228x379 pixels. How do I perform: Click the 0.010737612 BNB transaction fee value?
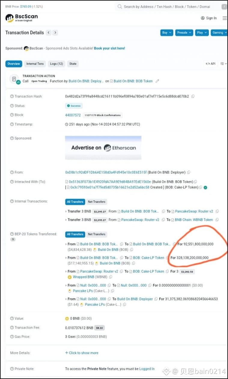[x=79, y=328]
